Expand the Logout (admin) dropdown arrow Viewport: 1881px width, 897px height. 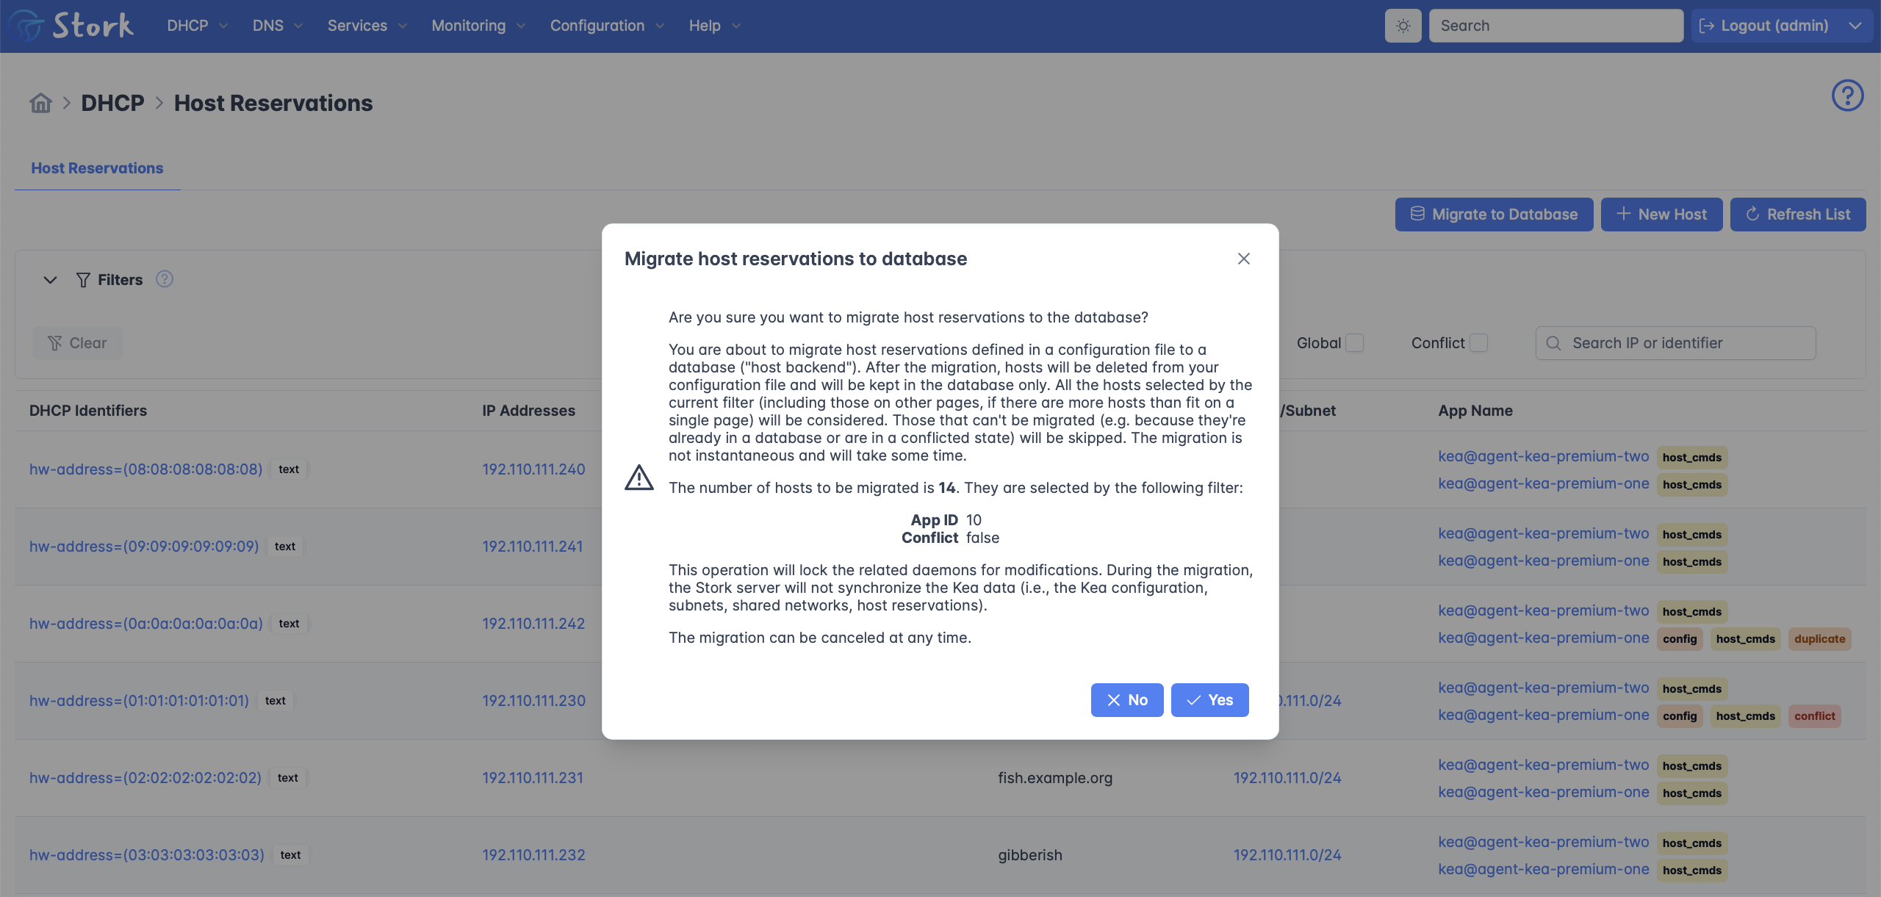(1855, 26)
